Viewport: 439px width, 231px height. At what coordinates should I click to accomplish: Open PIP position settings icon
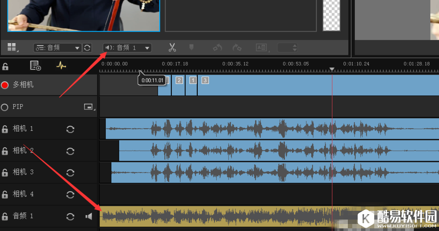[x=89, y=107]
